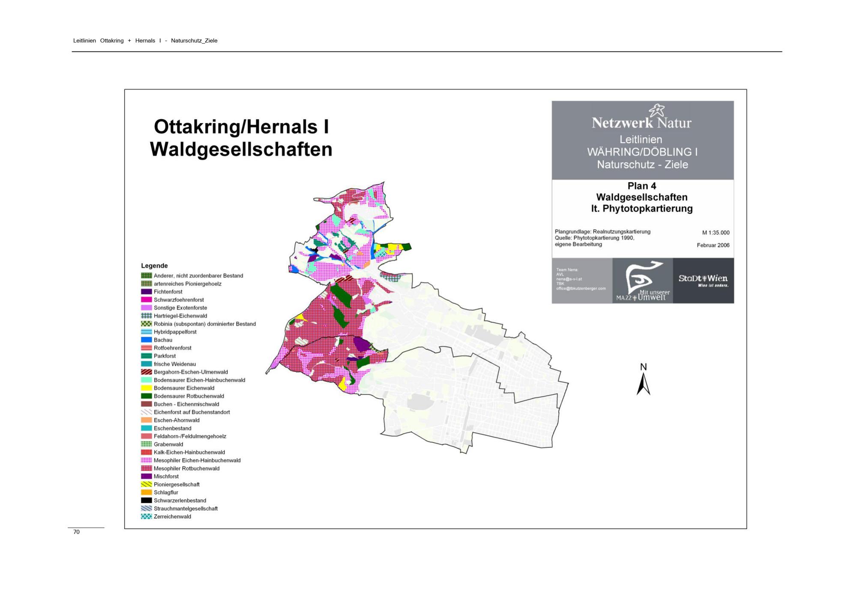Screen dimensions: 857x606
Task: Click the page number 70
Action: 76,532
